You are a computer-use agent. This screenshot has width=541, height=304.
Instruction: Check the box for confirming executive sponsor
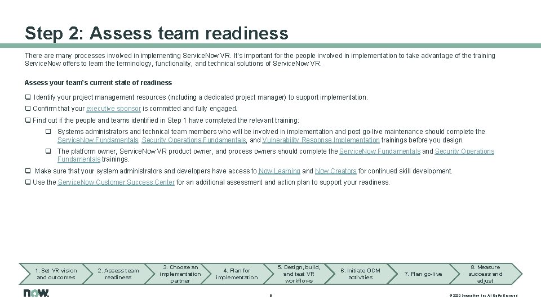pyautogui.click(x=28, y=109)
